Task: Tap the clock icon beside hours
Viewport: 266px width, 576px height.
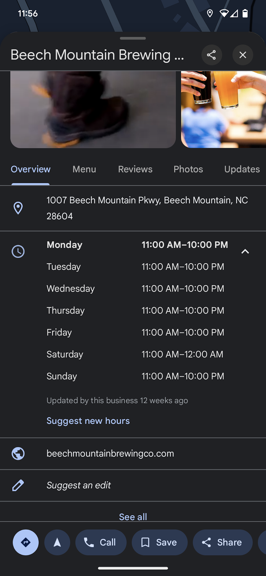Action: tap(18, 251)
